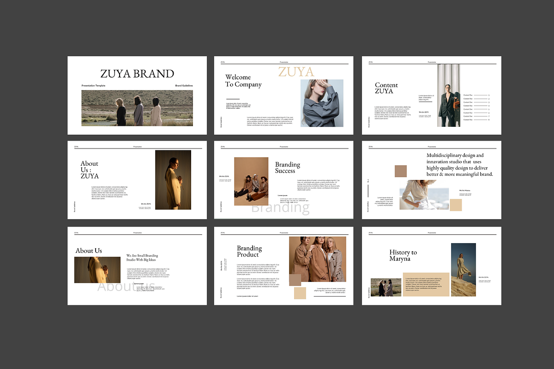Select the brown square on the quote slide
Viewport: 554px width, 369px height.
pos(401,172)
